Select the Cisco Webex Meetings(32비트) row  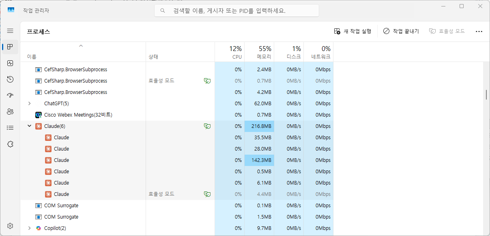point(177,115)
